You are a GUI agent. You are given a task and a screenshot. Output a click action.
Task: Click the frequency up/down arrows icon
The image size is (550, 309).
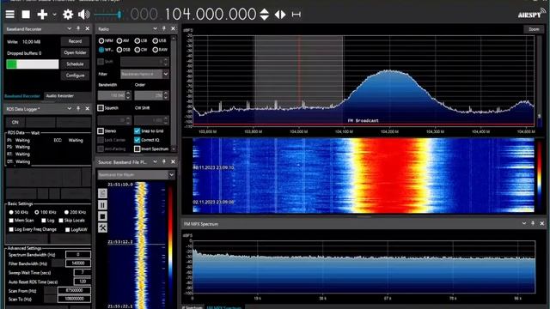(265, 15)
